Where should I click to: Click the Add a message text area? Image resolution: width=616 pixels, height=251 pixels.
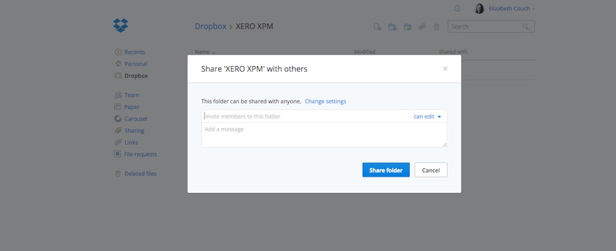click(x=324, y=134)
